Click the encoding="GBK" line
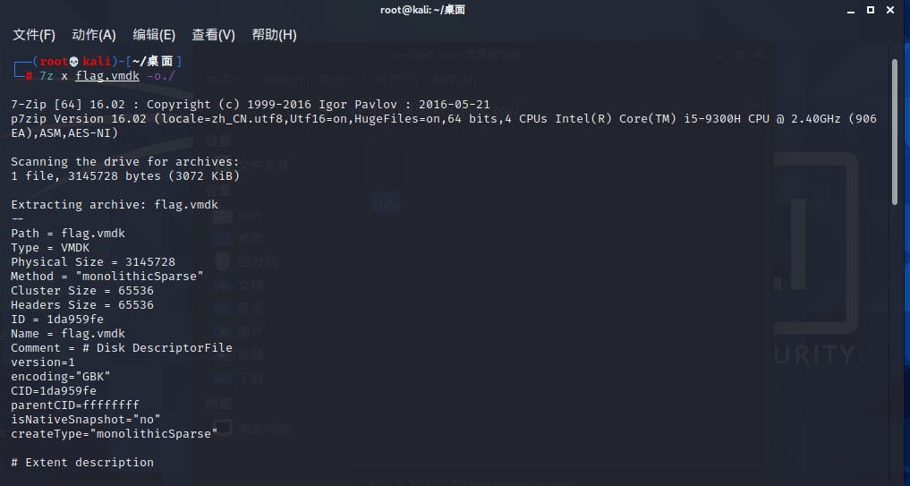This screenshot has width=910, height=486. click(x=61, y=376)
